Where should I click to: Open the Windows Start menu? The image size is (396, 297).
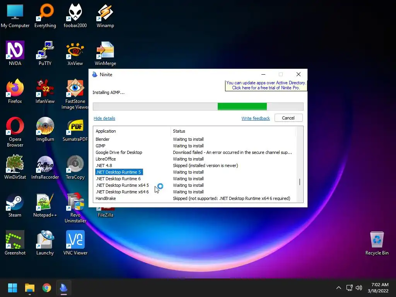tap(12, 288)
